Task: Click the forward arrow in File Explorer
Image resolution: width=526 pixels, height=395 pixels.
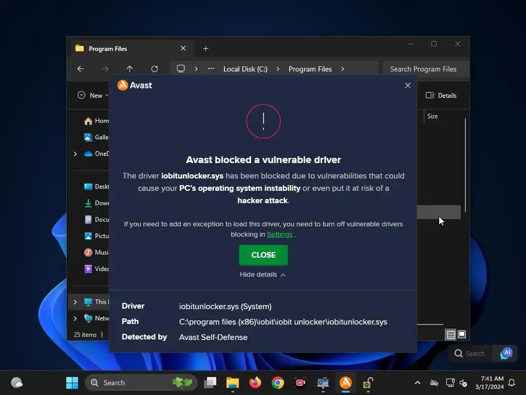Action: click(x=105, y=69)
